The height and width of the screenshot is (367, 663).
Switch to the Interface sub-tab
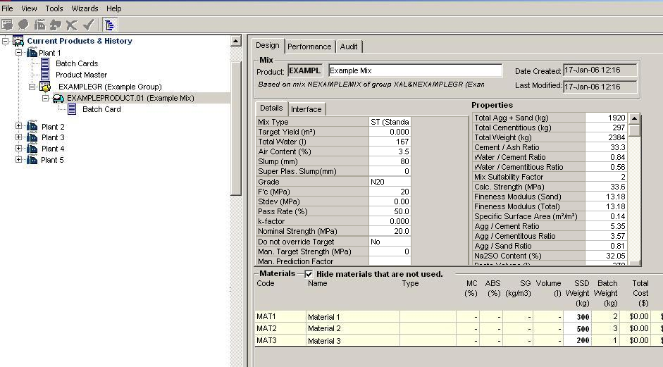tap(306, 109)
